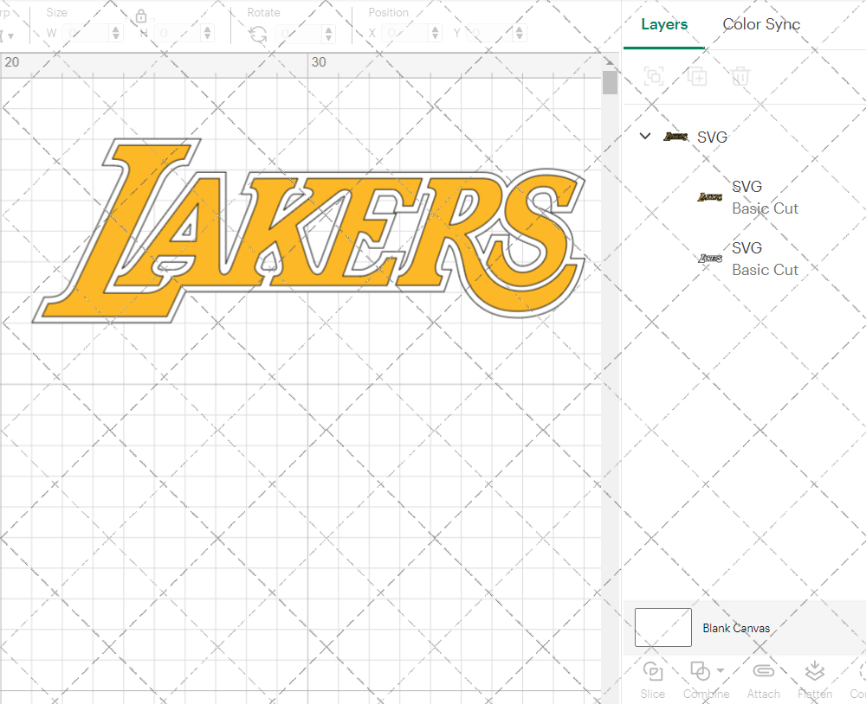This screenshot has width=866, height=704.
Task: Click the Rotate icon in the toolbar
Action: tap(258, 34)
